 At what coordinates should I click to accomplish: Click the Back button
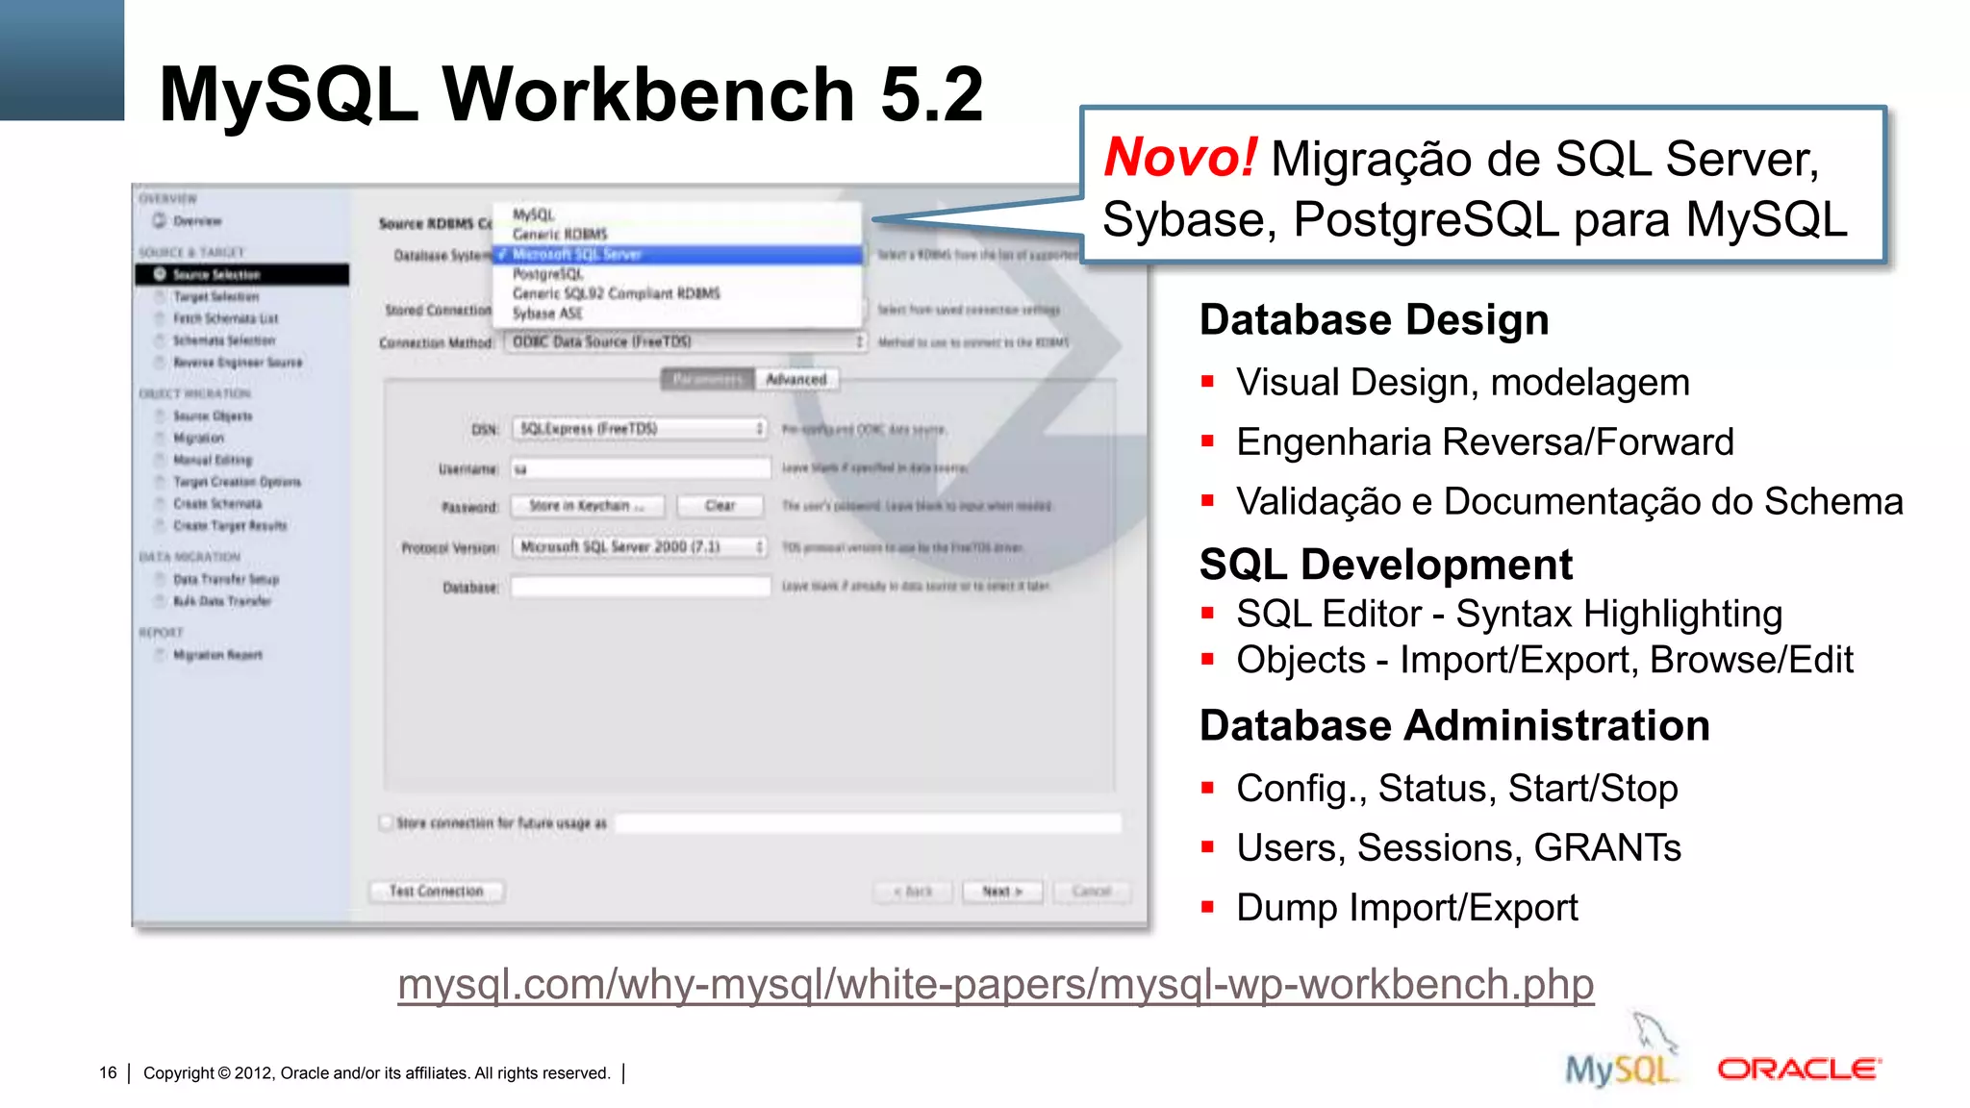tap(914, 892)
